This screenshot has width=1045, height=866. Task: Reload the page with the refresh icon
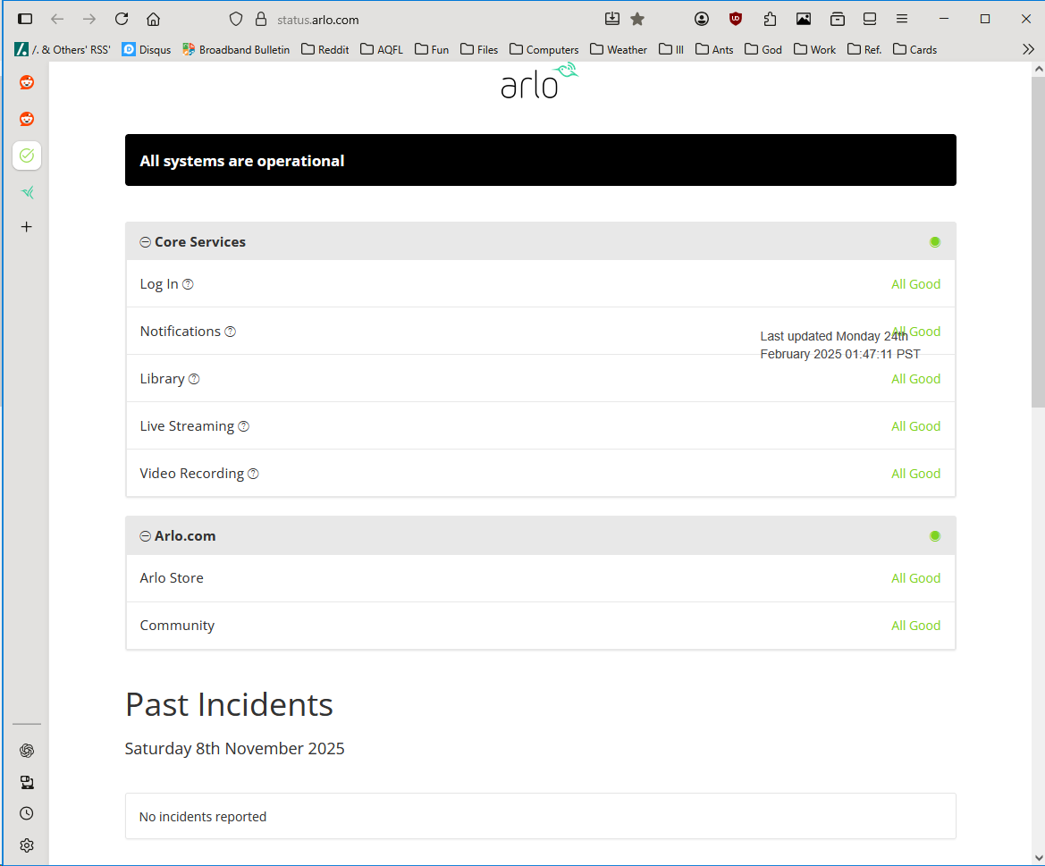[122, 18]
